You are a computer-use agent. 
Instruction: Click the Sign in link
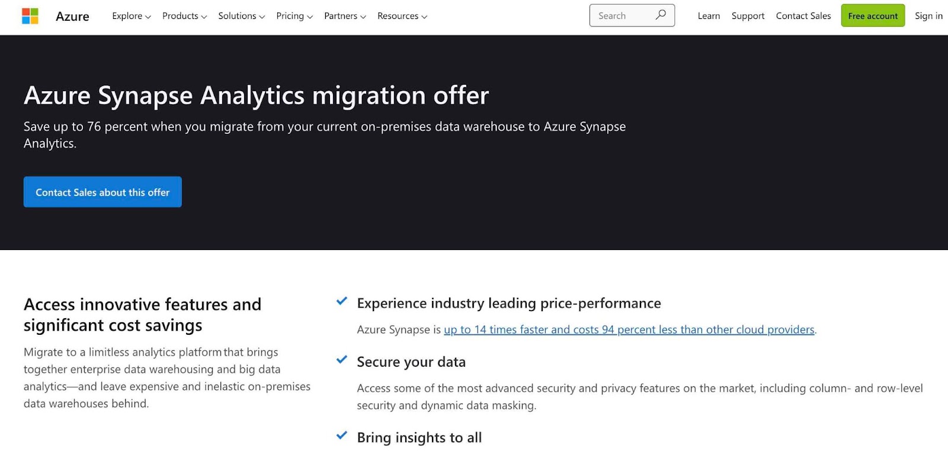coord(928,16)
